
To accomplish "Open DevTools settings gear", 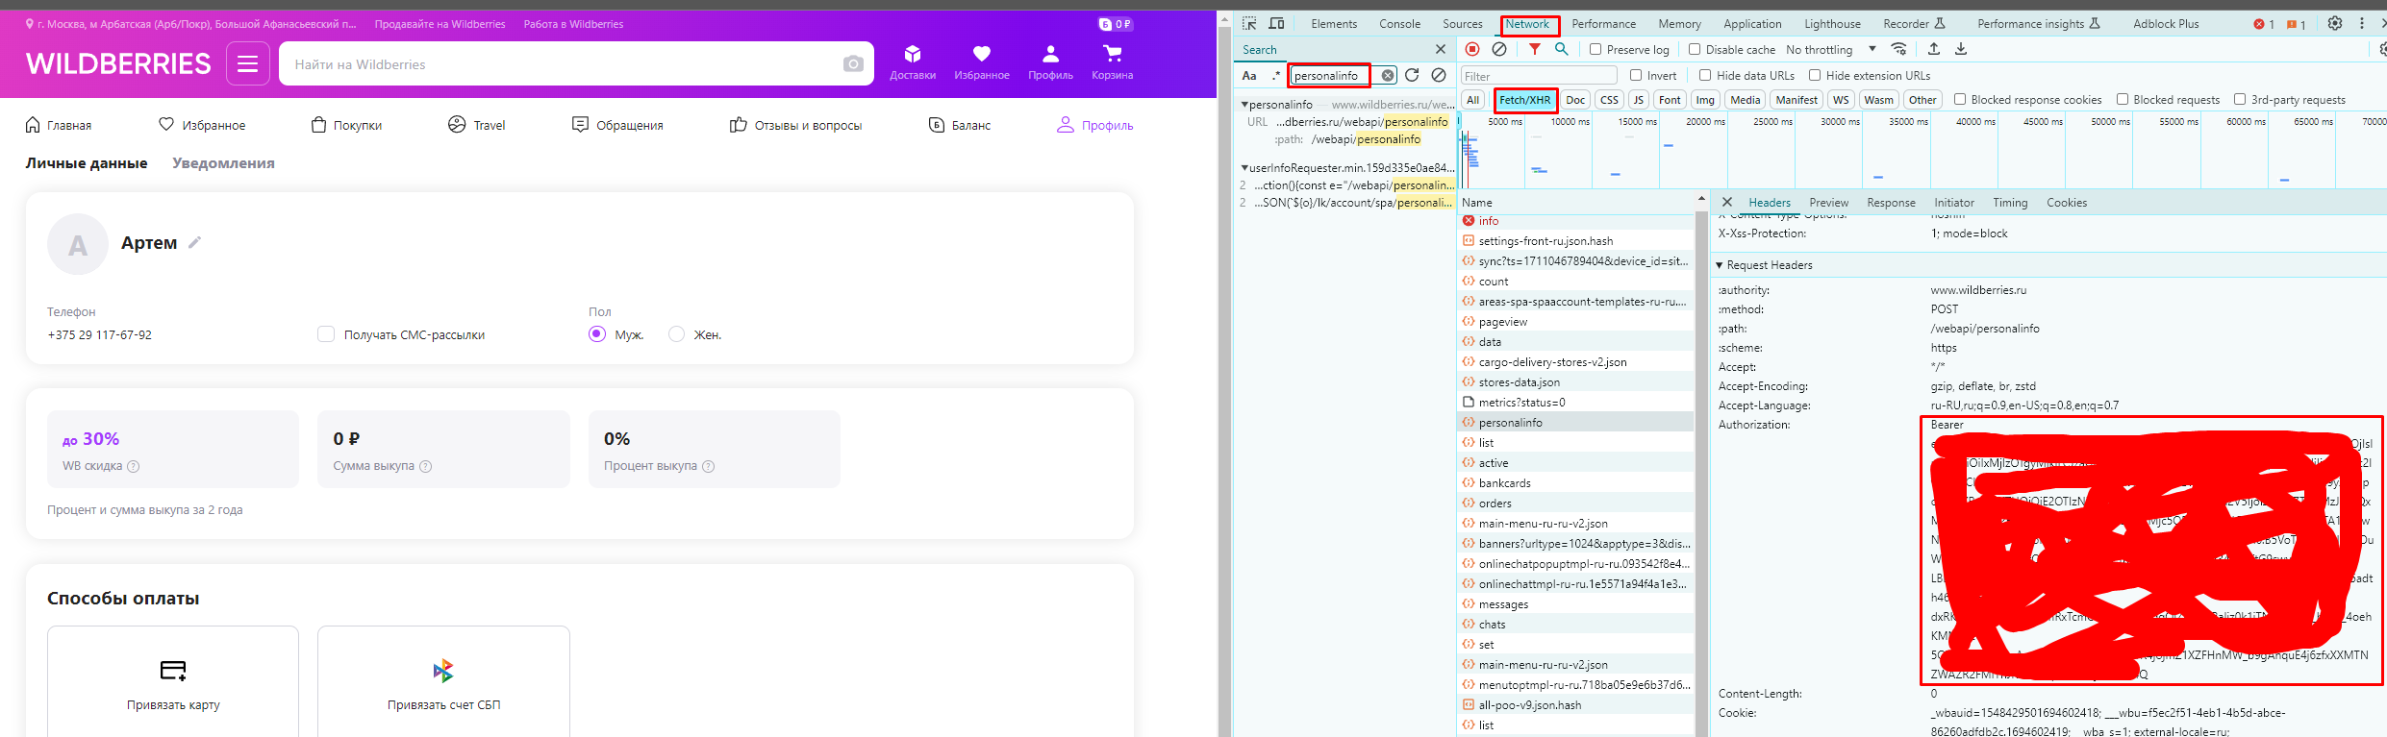I will pyautogui.click(x=2335, y=23).
